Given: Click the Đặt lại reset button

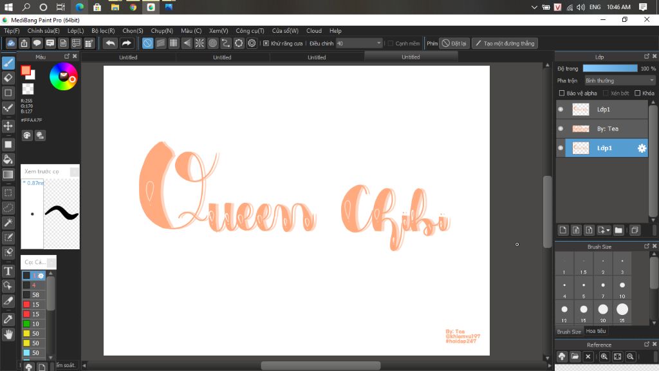Looking at the screenshot, I should pyautogui.click(x=454, y=43).
